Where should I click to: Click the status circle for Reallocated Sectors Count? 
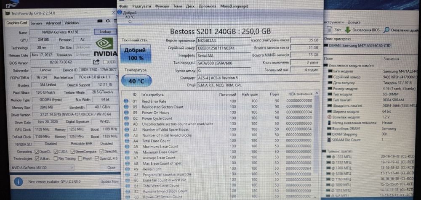click(x=126, y=107)
